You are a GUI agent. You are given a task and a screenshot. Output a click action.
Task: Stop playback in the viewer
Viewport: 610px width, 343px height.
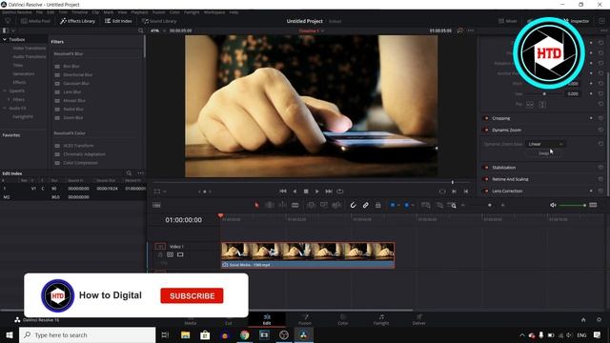tap(306, 192)
